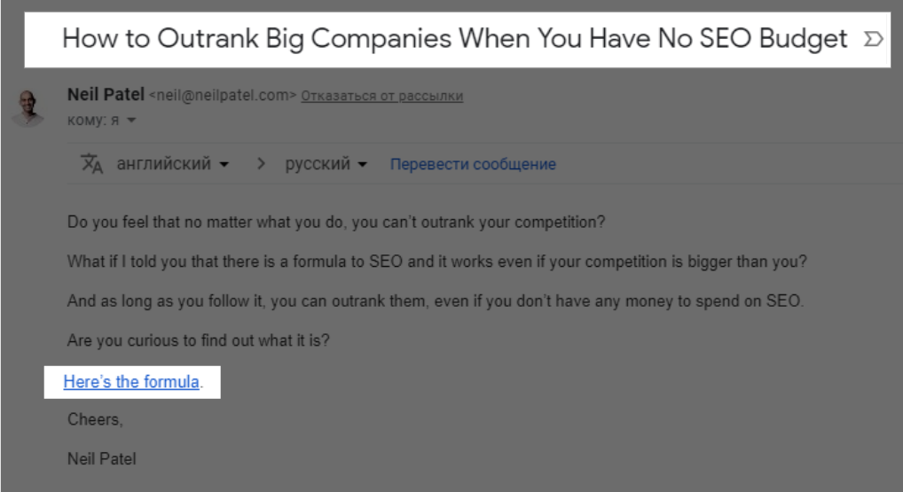Click the sentence about money to spend on SEO
The width and height of the screenshot is (903, 492).
(x=436, y=301)
